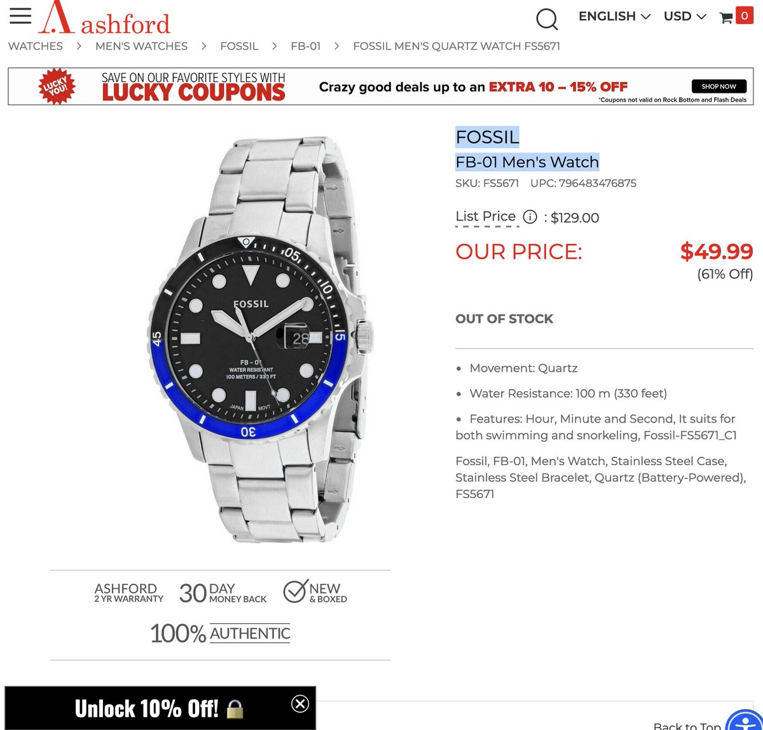This screenshot has height=730, width=763.
Task: Open the search magnifier icon
Action: 547,19
